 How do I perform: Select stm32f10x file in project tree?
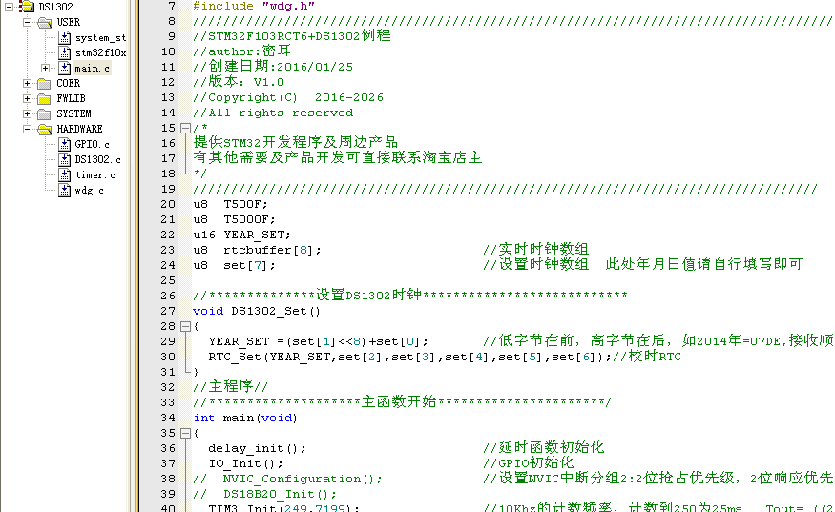(100, 52)
